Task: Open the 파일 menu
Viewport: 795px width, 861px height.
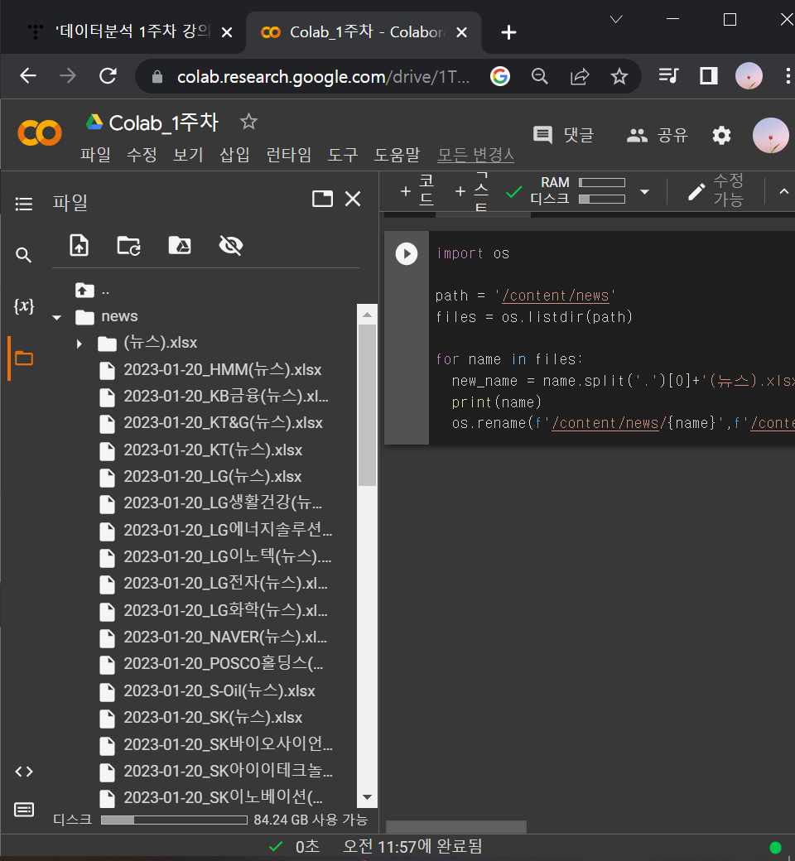Action: click(95, 155)
